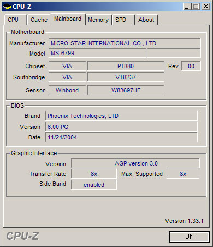Click the Max. Supported label
The width and height of the screenshot is (213, 247).
point(142,174)
